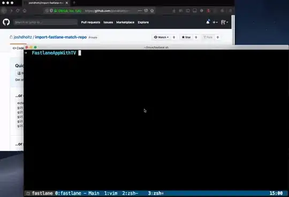289x197 pixels.
Task: Focus the github.com address bar URL
Action: [108, 11]
